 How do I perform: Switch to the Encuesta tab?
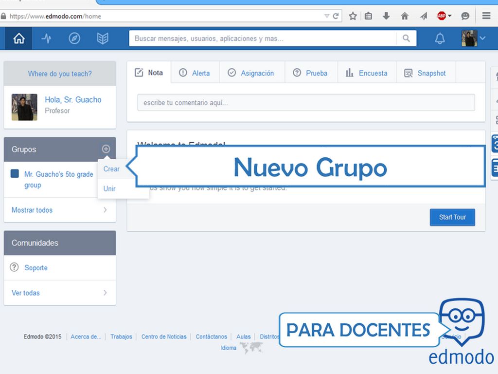[367, 73]
